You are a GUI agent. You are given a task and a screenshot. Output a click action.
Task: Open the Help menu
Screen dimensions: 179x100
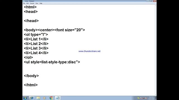click(41, 3)
